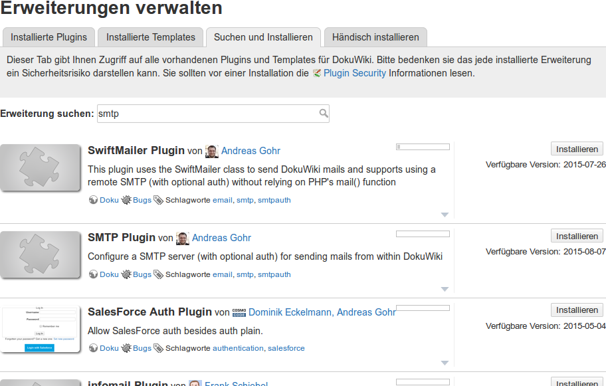606x386 pixels.
Task: Switch to Installierte Plugins tab
Action: point(49,37)
